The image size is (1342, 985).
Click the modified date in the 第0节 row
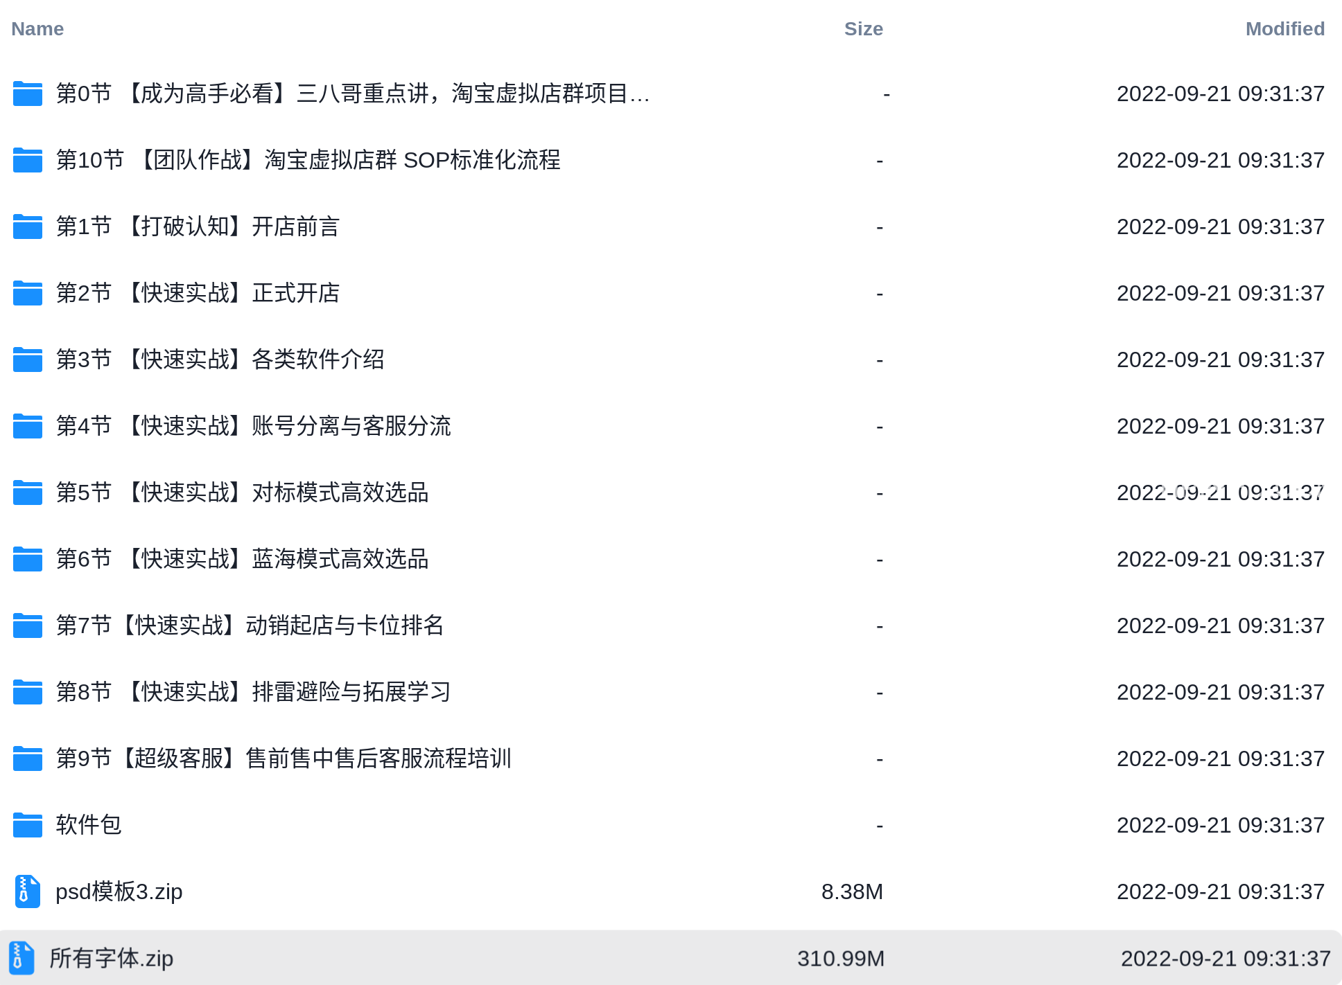[1221, 94]
